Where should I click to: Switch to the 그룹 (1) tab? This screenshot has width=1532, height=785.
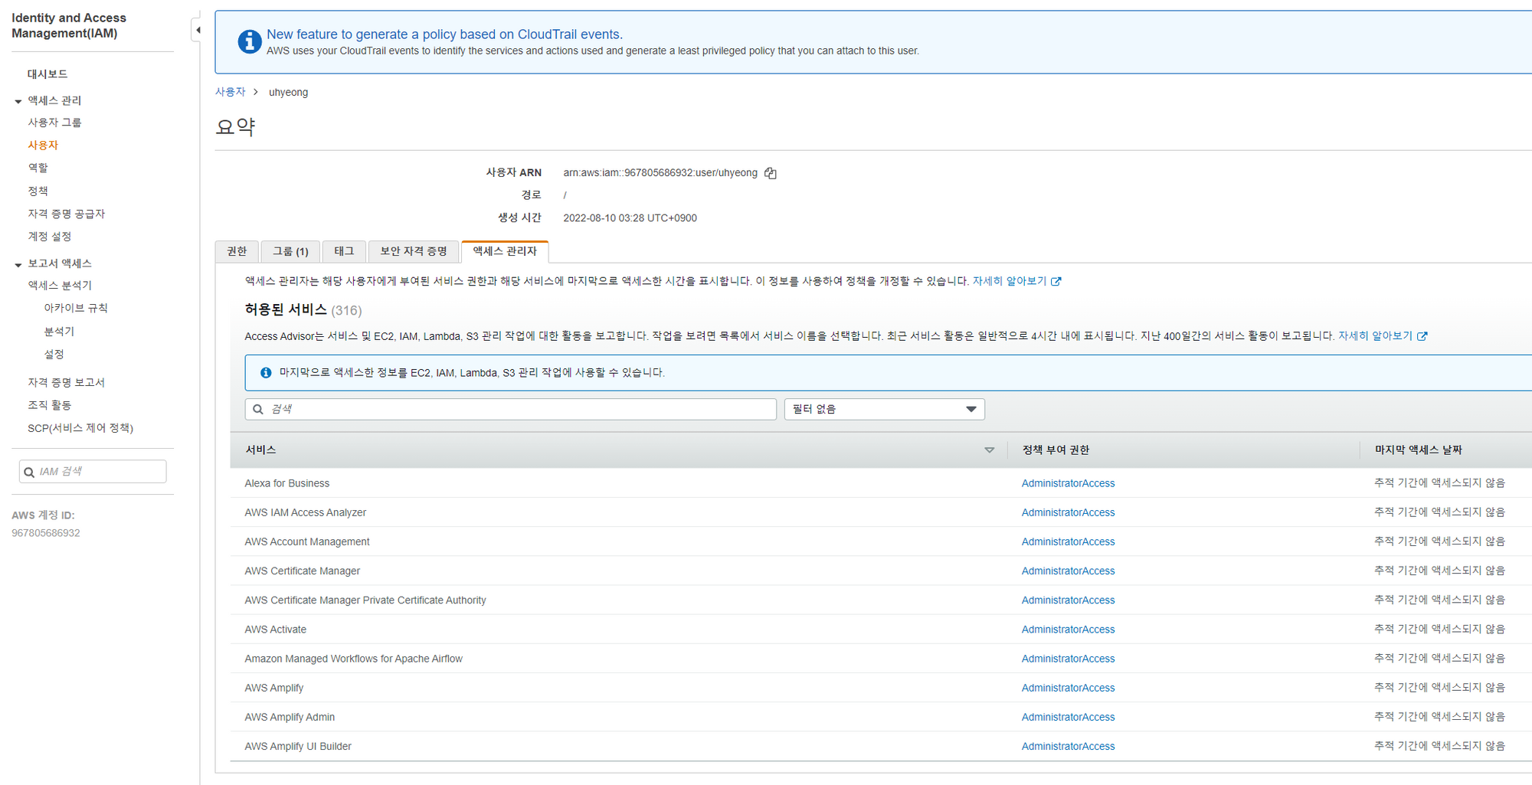[x=290, y=251]
